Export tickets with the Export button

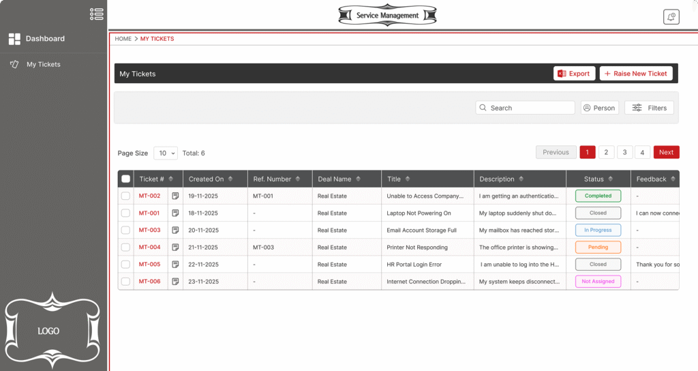click(x=573, y=74)
